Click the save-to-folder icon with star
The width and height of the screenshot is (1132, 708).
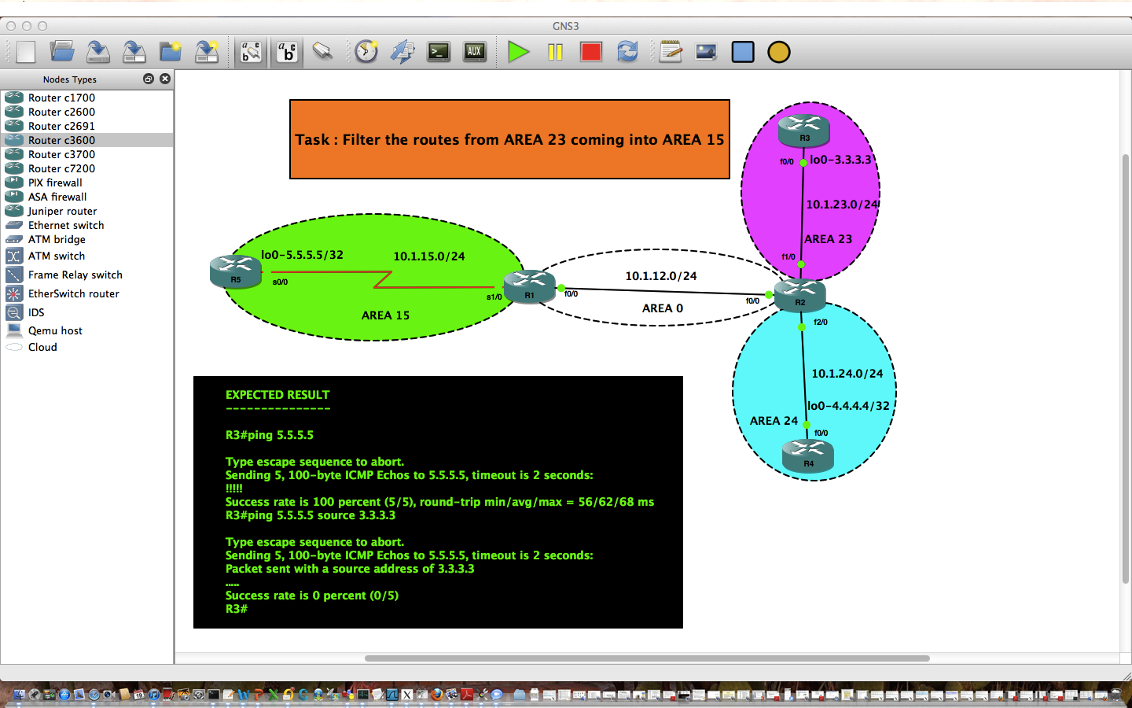point(207,52)
